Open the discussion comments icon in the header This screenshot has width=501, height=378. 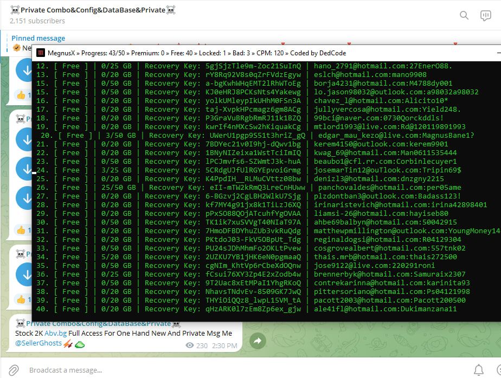point(485,15)
